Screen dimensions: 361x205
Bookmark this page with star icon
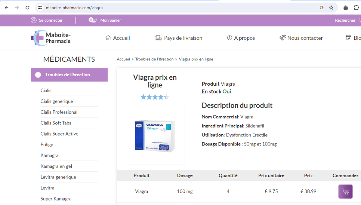tap(331, 8)
